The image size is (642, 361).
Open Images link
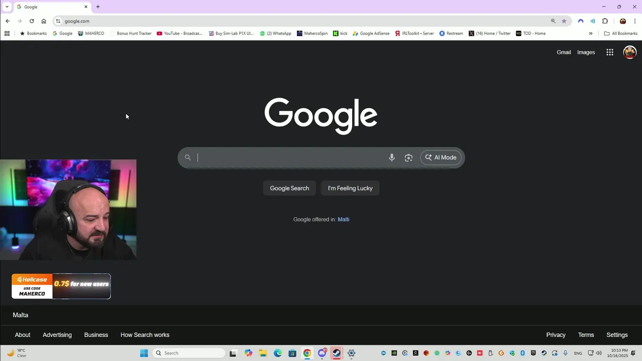pyautogui.click(x=586, y=52)
